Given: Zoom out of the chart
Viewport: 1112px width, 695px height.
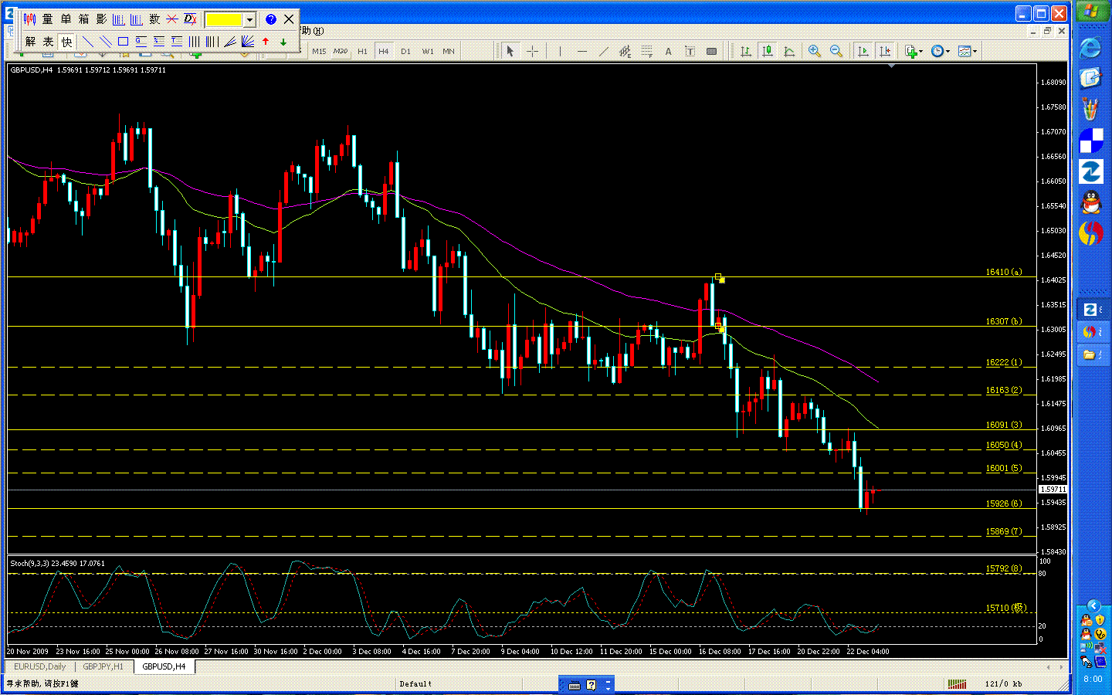Looking at the screenshot, I should pyautogui.click(x=836, y=51).
